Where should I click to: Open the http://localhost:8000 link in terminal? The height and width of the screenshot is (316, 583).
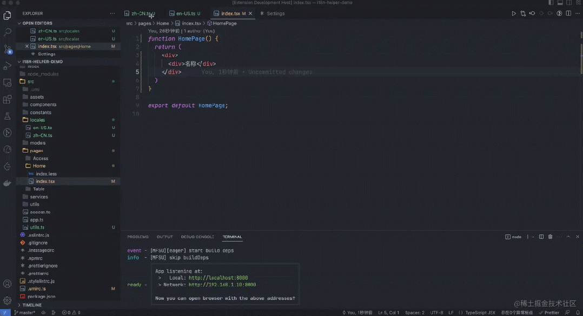[218, 278]
